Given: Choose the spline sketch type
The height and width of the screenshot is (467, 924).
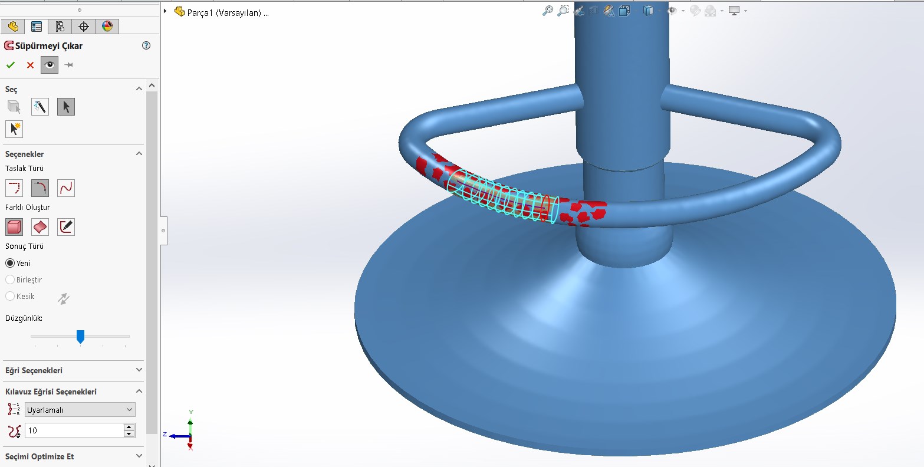Looking at the screenshot, I should tap(66, 188).
